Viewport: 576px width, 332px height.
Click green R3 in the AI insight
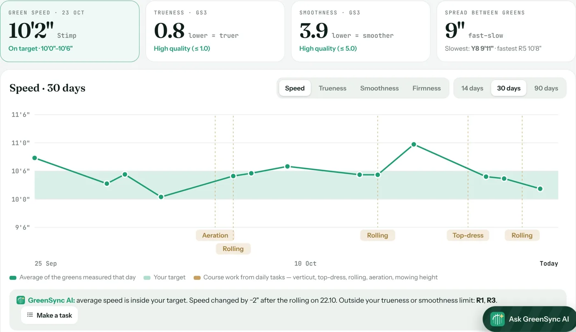(492, 300)
